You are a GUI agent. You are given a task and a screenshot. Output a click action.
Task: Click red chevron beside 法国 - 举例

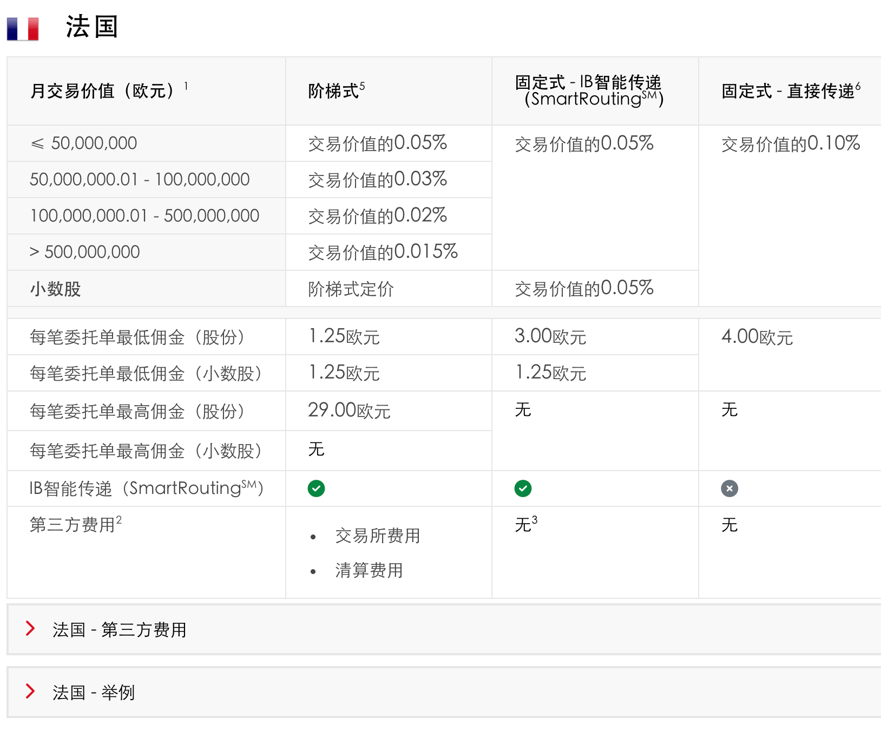tap(30, 691)
